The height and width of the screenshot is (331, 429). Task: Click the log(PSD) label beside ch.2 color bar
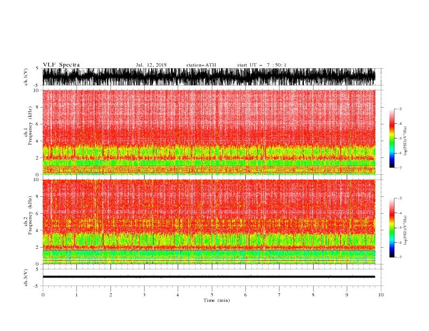pyautogui.click(x=406, y=230)
